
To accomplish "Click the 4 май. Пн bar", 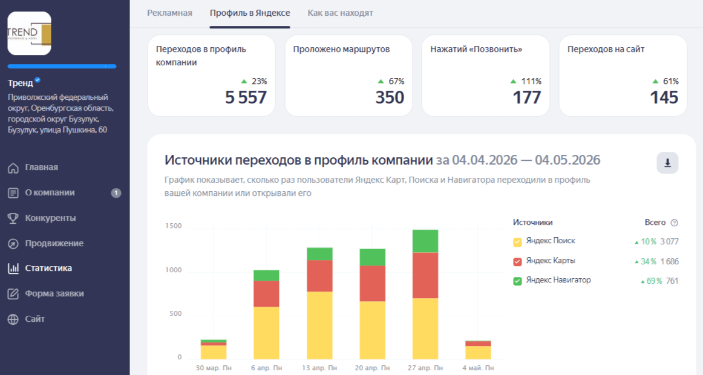I will pos(479,350).
